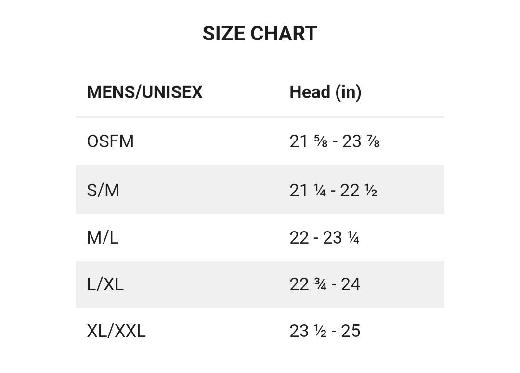520x373 pixels.
Task: Click the word CHART in the title
Action: pyautogui.click(x=284, y=34)
